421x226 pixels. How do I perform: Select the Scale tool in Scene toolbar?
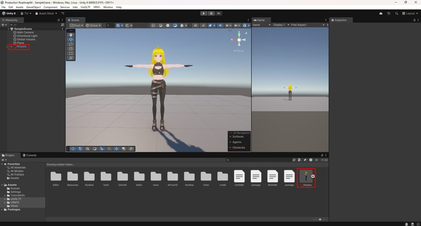pyautogui.click(x=71, y=49)
